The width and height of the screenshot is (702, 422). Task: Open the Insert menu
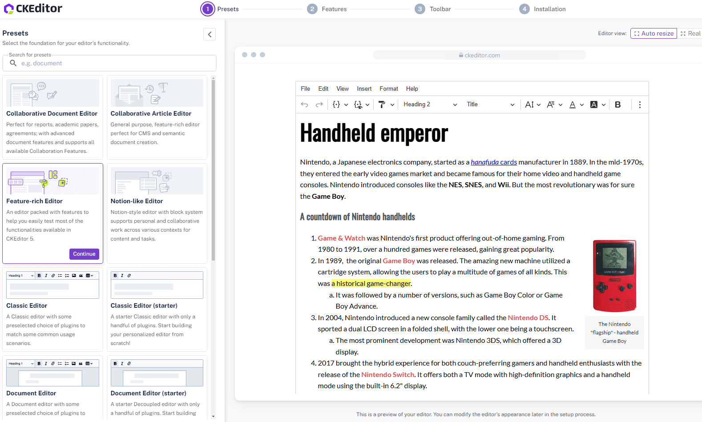pos(364,88)
